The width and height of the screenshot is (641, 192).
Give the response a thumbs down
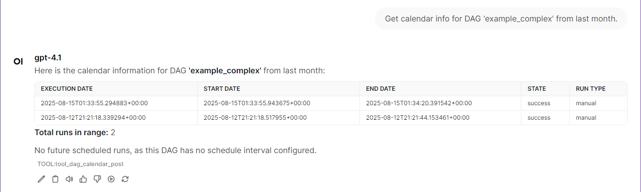(97, 179)
